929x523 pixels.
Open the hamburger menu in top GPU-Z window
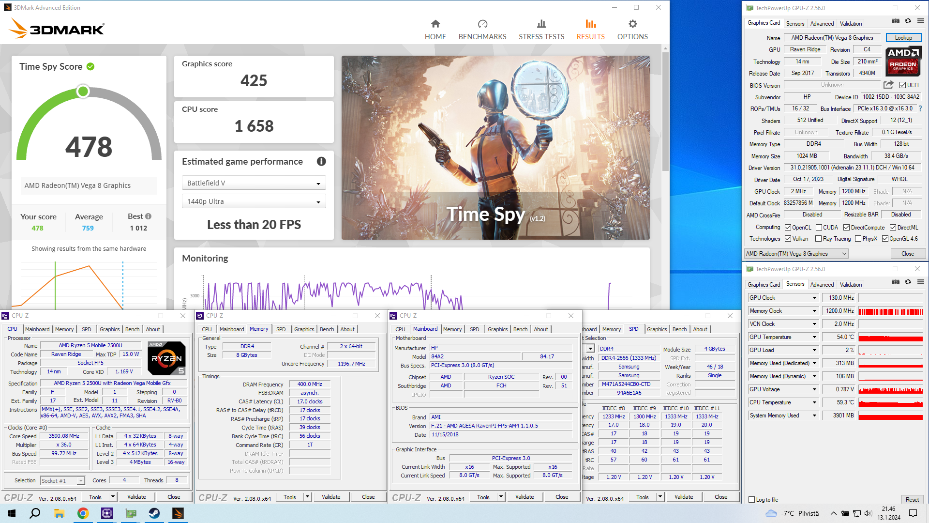tap(920, 21)
